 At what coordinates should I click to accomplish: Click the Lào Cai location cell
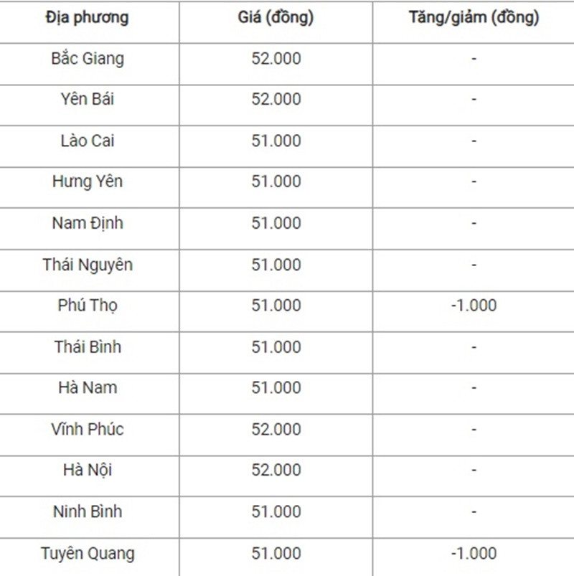coord(88,141)
